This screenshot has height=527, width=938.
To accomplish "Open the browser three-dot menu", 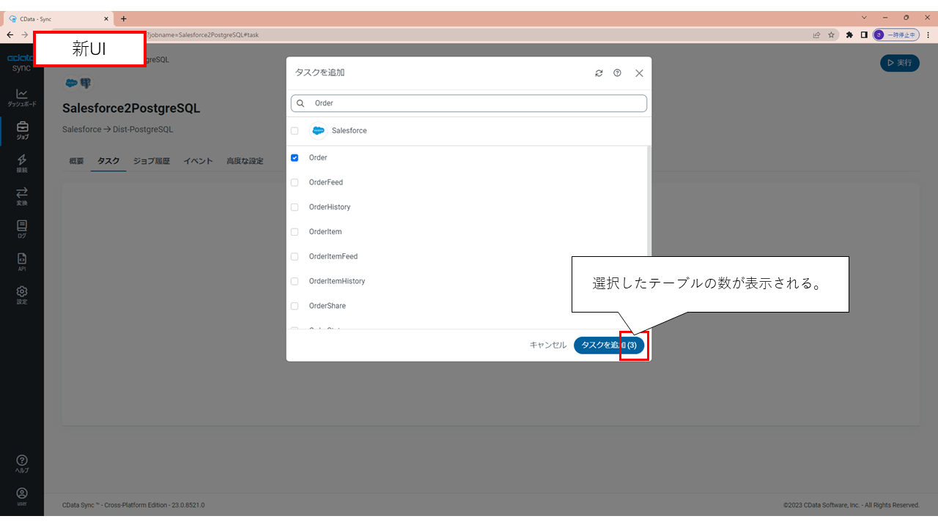I will (928, 34).
